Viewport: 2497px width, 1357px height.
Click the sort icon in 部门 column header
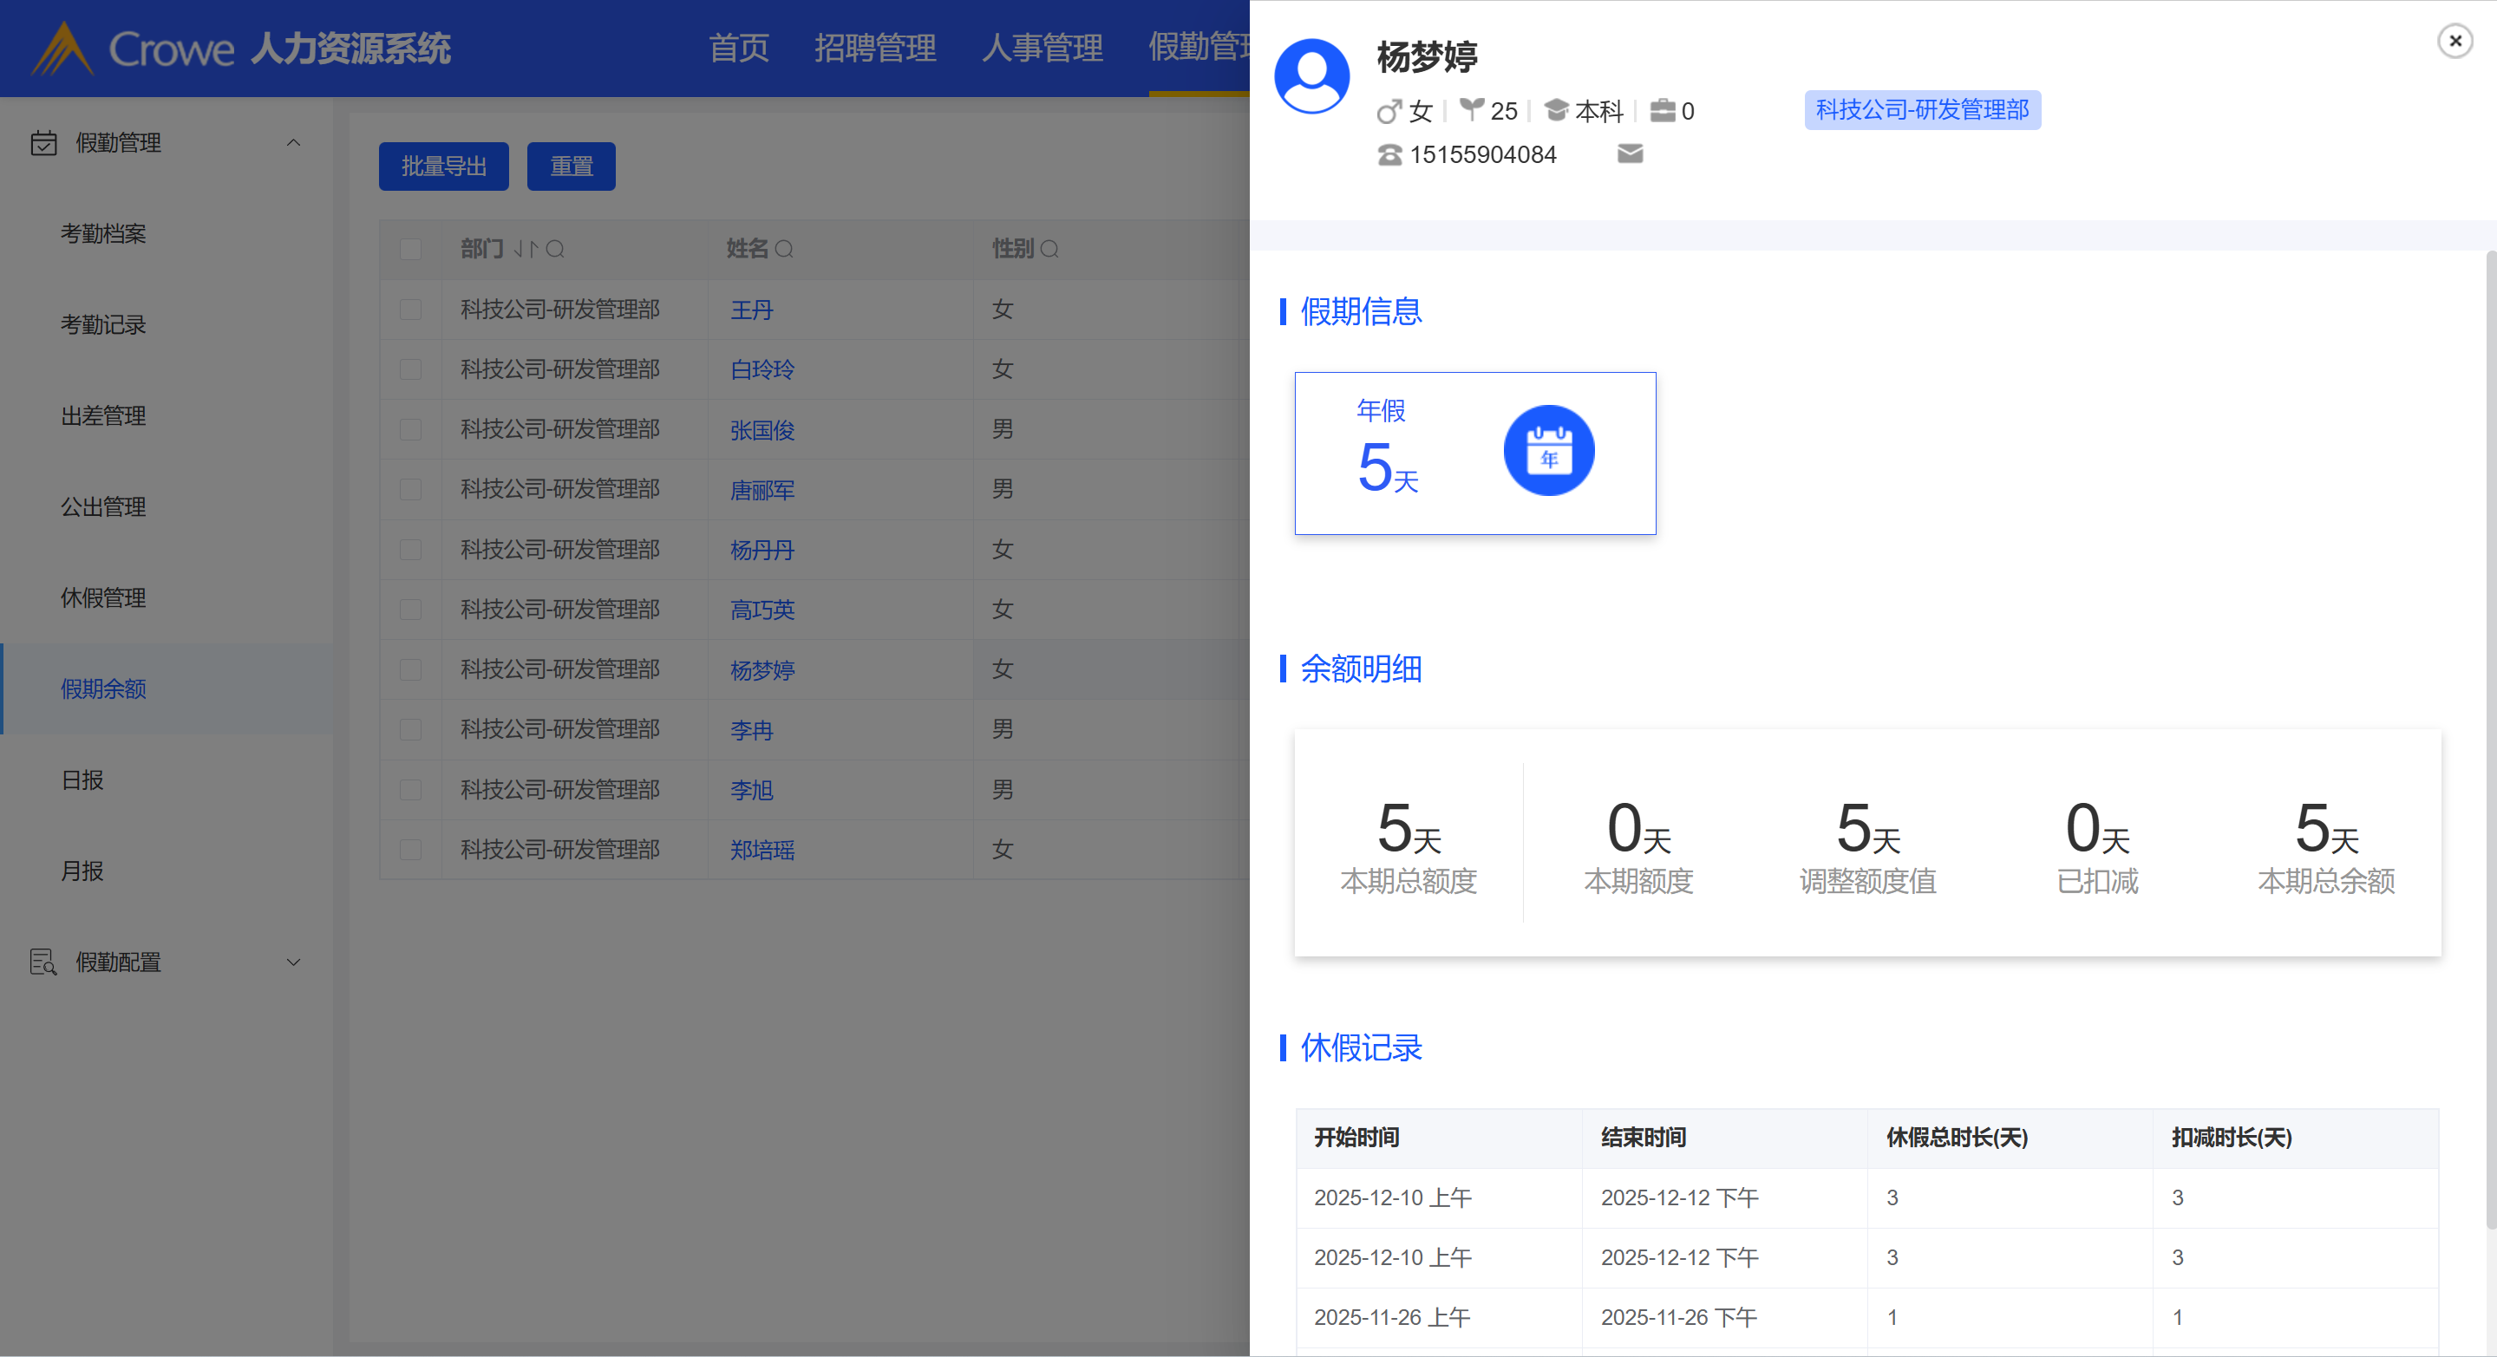coord(525,250)
